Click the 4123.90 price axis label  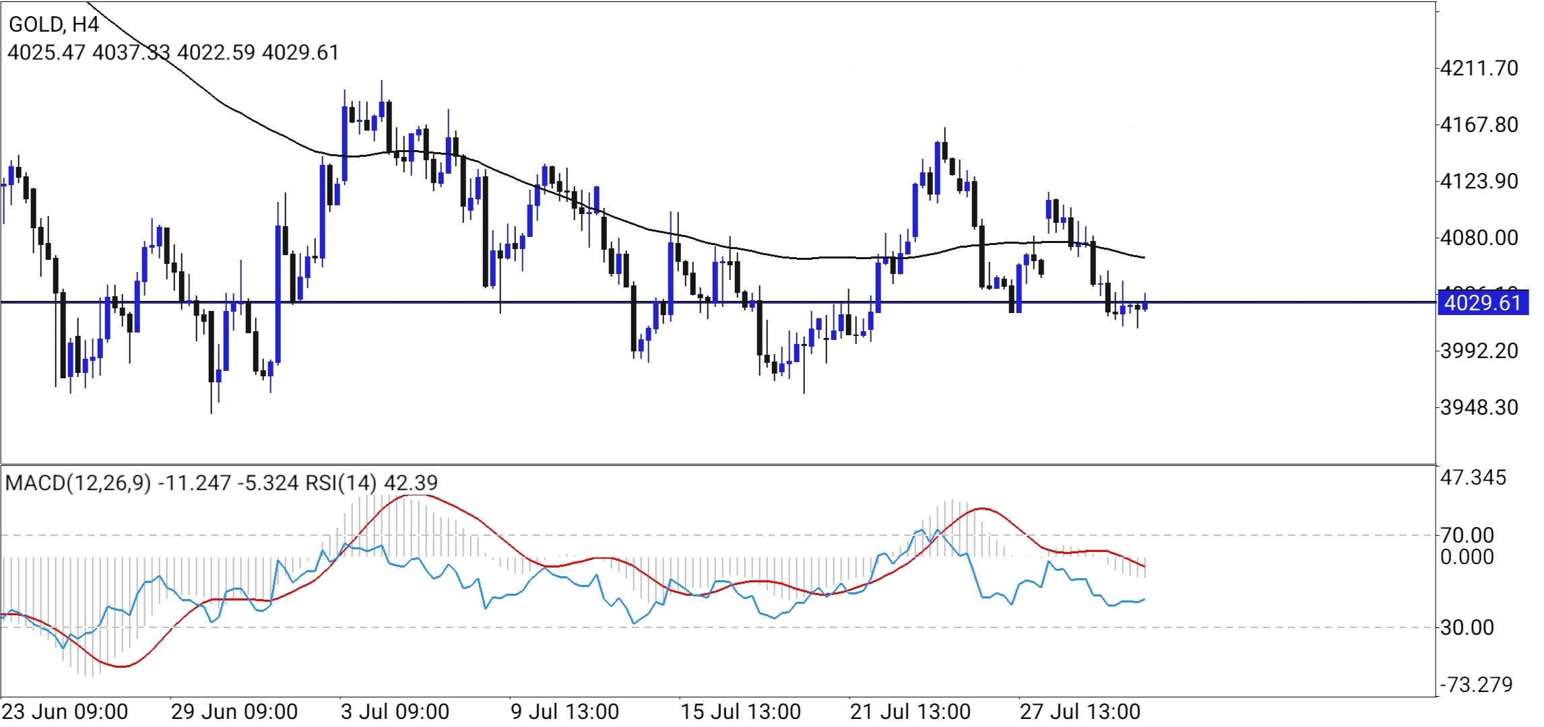coord(1478,181)
